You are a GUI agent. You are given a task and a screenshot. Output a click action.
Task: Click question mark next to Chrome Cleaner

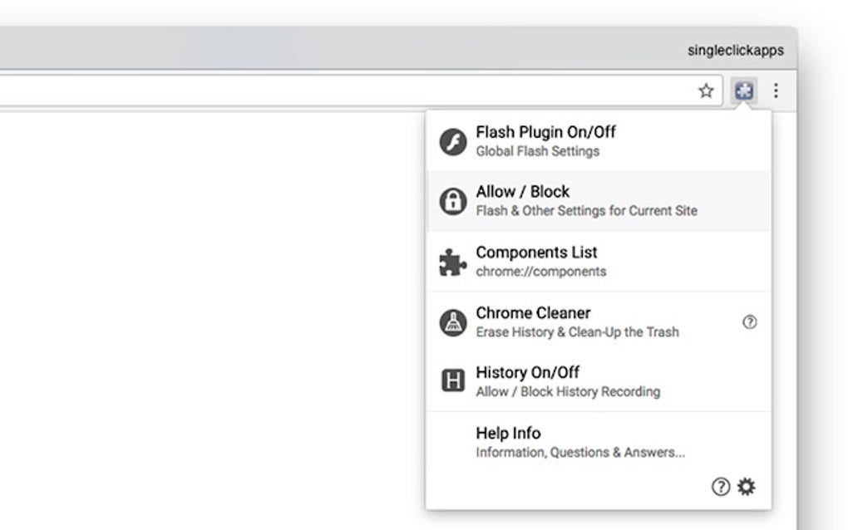point(749,322)
